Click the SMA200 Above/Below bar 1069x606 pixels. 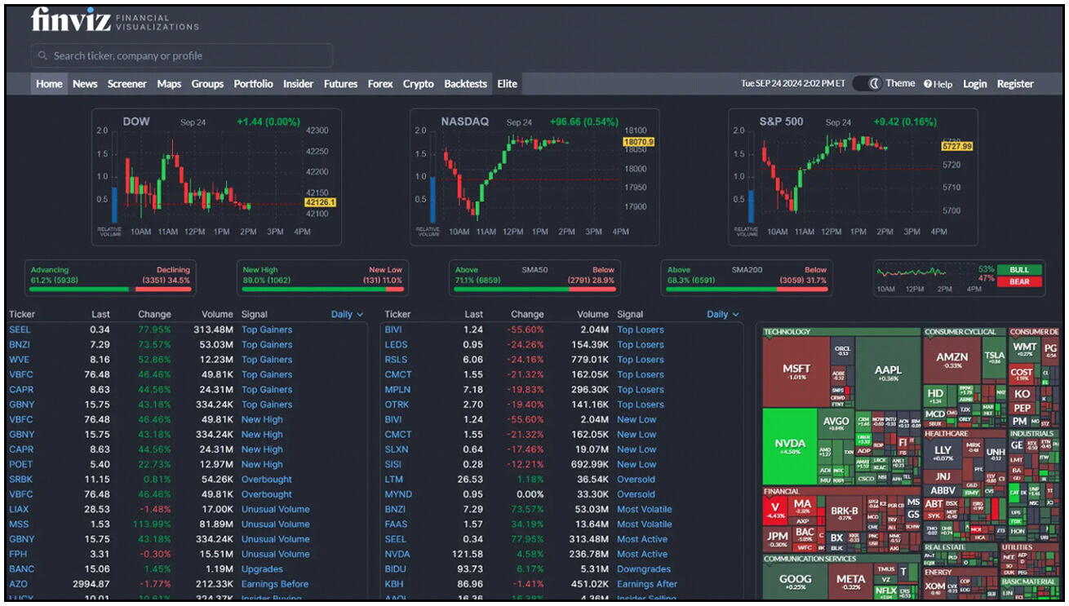[x=747, y=289]
